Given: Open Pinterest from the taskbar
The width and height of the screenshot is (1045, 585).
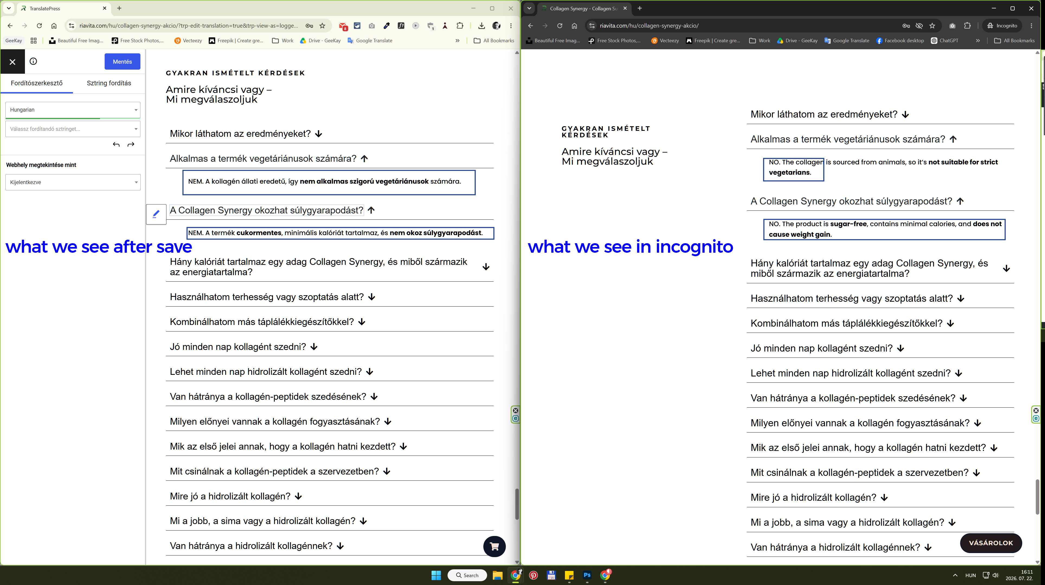Looking at the screenshot, I should point(533,575).
